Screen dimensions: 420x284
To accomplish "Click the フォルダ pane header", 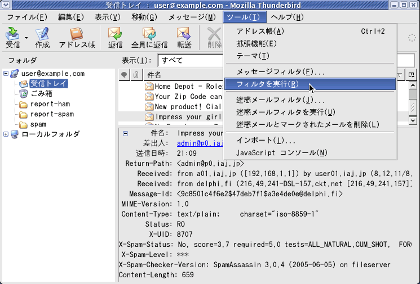I will pyautogui.click(x=23, y=60).
